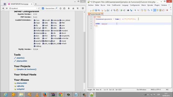Click the New file icon in Notepad++ toolbar

(x=91, y=10)
